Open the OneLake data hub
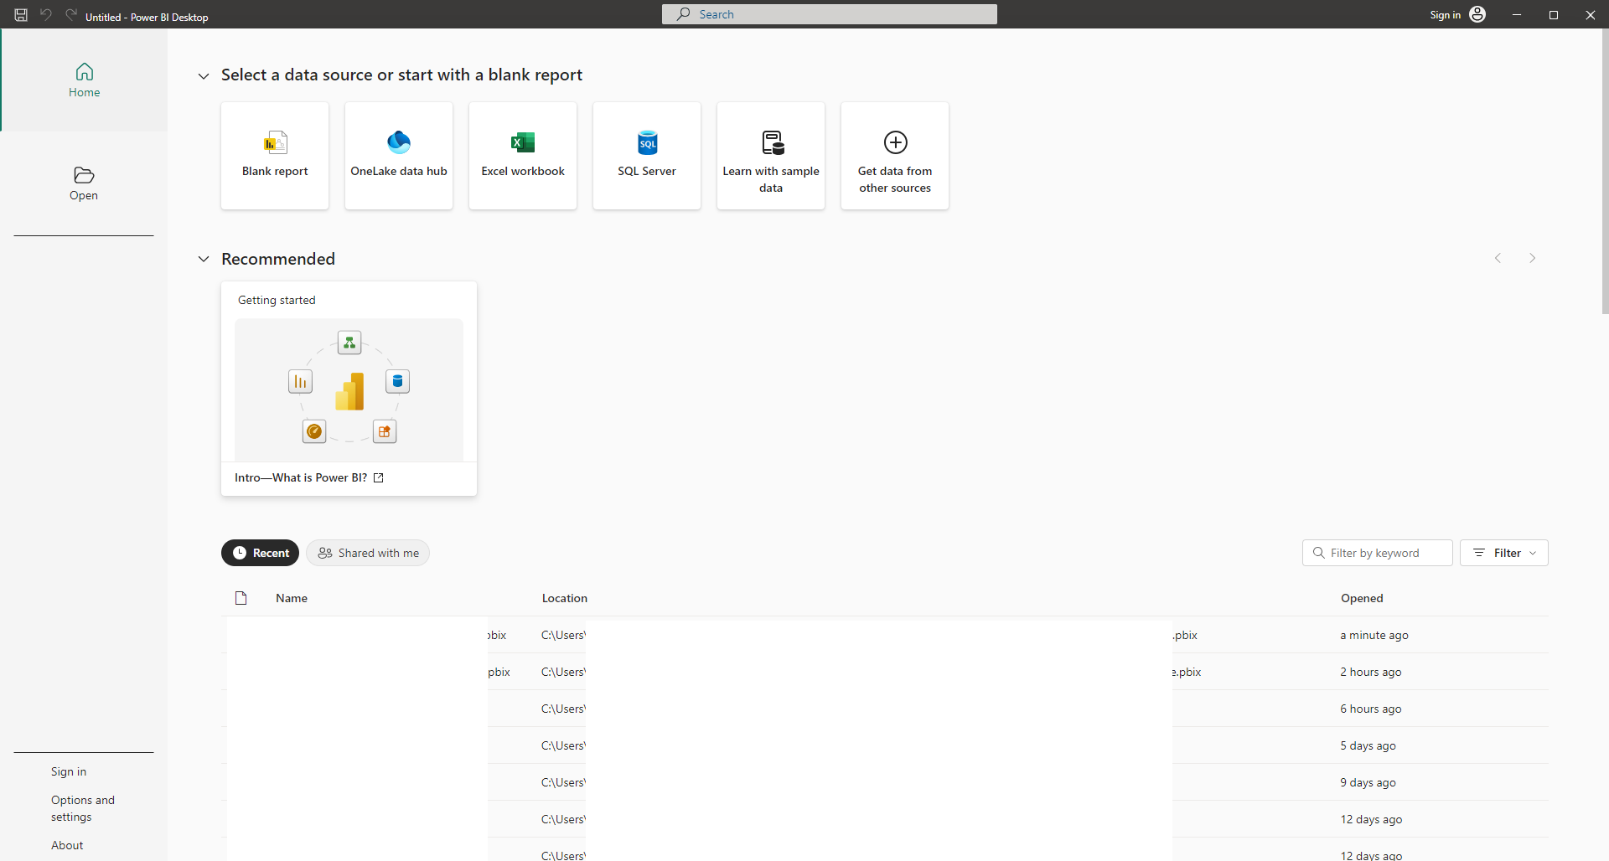Image resolution: width=1609 pixels, height=861 pixels. (x=398, y=155)
